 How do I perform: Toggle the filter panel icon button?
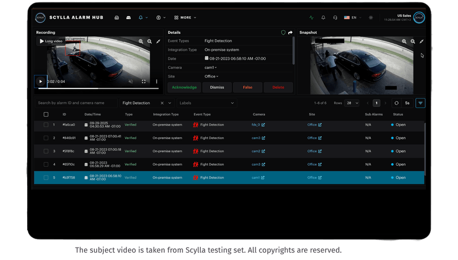[x=420, y=103]
